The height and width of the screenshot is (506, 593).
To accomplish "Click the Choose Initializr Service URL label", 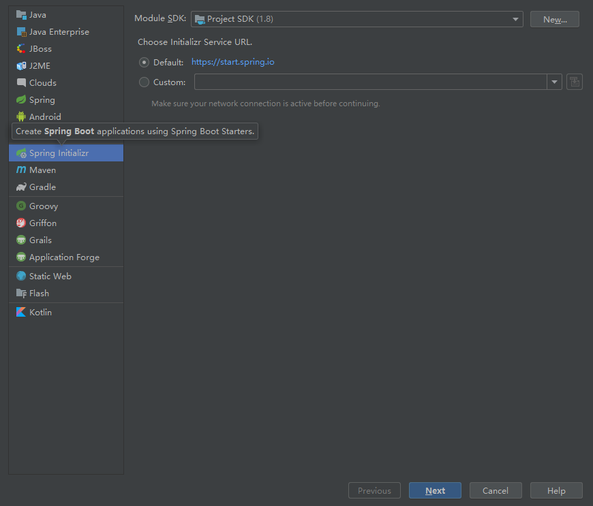I will (195, 42).
